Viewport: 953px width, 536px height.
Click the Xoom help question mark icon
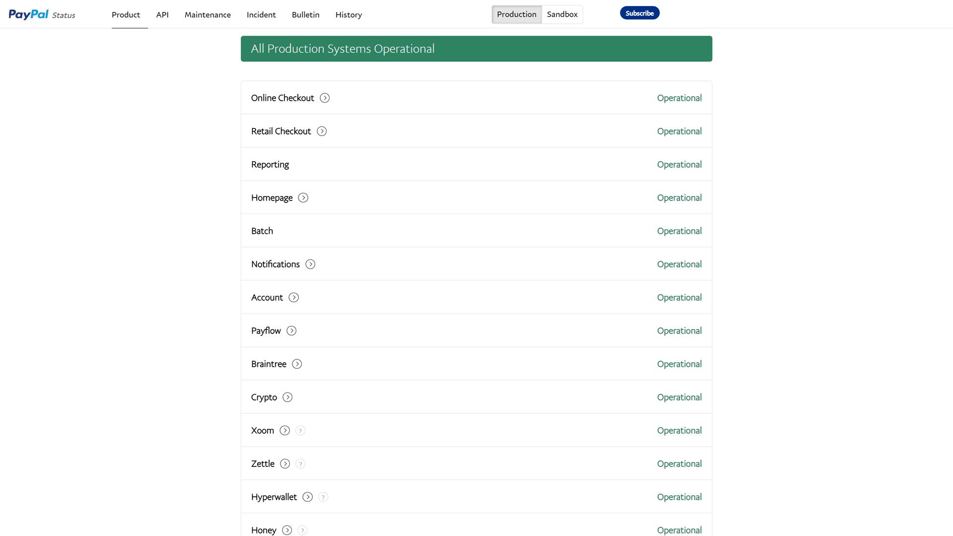[x=300, y=430]
